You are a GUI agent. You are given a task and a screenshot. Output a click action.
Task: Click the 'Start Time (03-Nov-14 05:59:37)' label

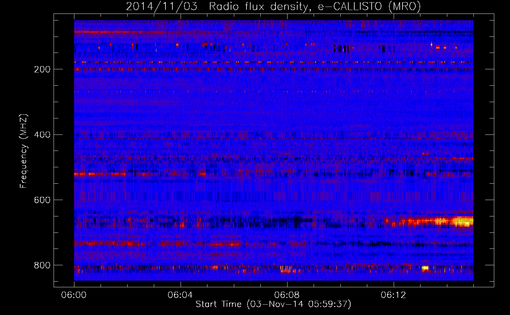pos(273,304)
